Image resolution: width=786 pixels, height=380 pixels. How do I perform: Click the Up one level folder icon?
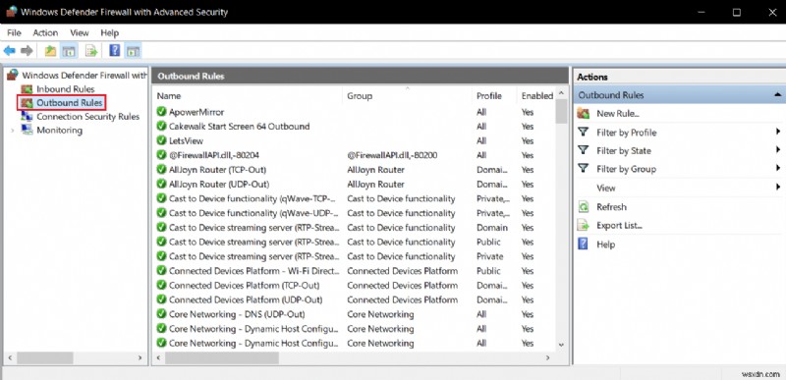click(x=50, y=50)
